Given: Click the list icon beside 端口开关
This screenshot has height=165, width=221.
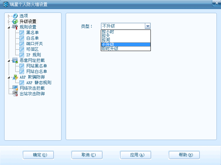Looking at the screenshot, I should click(22, 44).
